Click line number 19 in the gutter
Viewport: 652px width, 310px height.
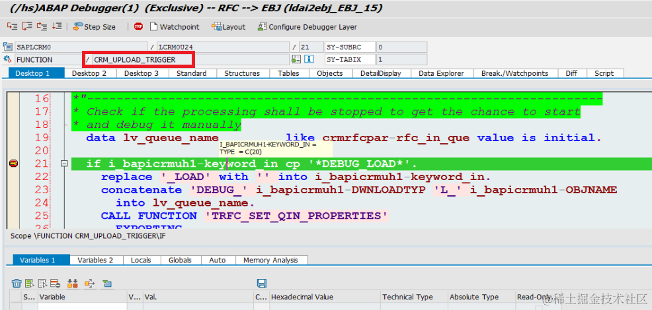pos(41,138)
